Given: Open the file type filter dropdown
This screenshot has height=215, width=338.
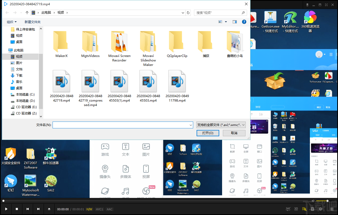Looking at the screenshot, I should click(x=220, y=125).
